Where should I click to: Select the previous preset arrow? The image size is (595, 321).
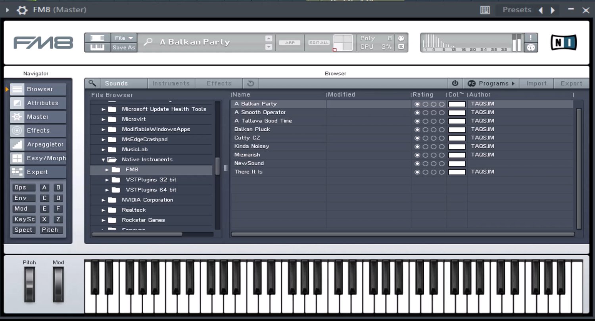click(x=541, y=10)
